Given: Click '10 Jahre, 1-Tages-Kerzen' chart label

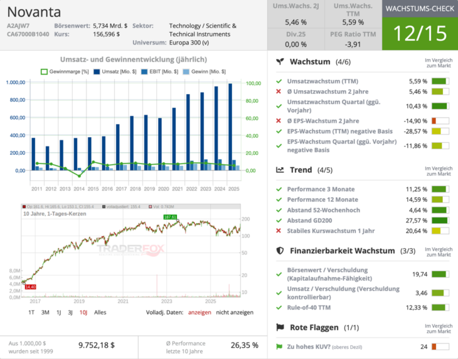Looking at the screenshot, I should [55, 214].
